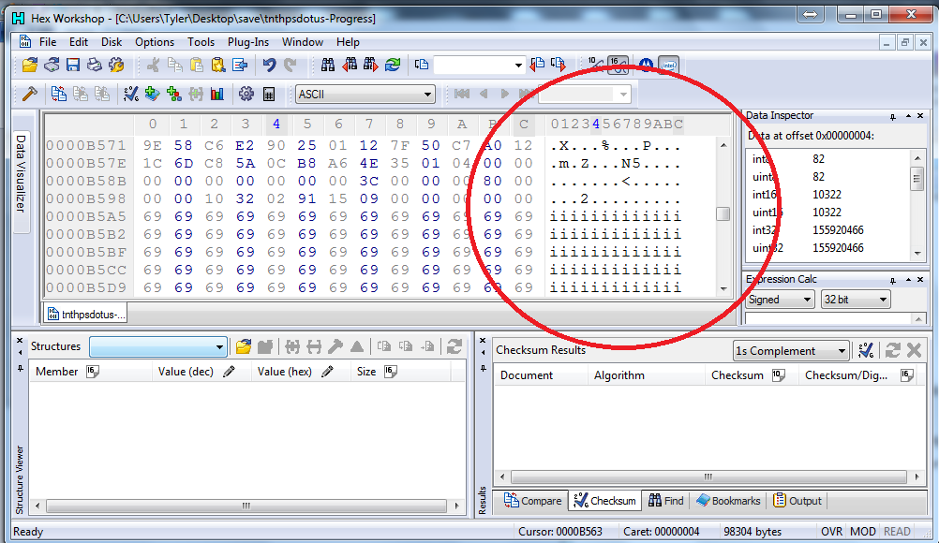Open the Plug-Ins menu

247,42
